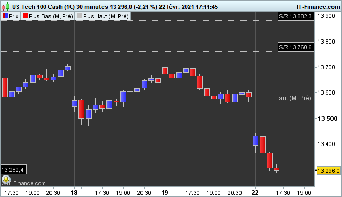Click the 13 600 price axis label
Image resolution: width=342 pixels, height=197 pixels.
(x=326, y=92)
